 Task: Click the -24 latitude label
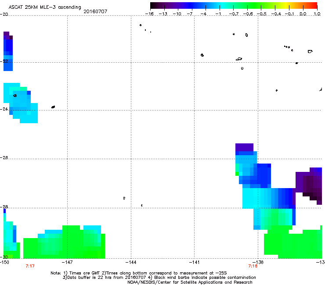coord(4,109)
